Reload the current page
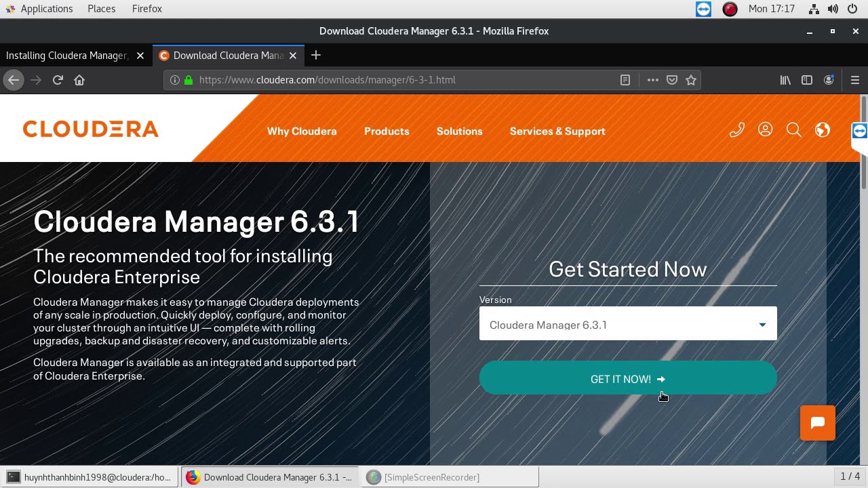The height and width of the screenshot is (488, 868). (x=58, y=80)
